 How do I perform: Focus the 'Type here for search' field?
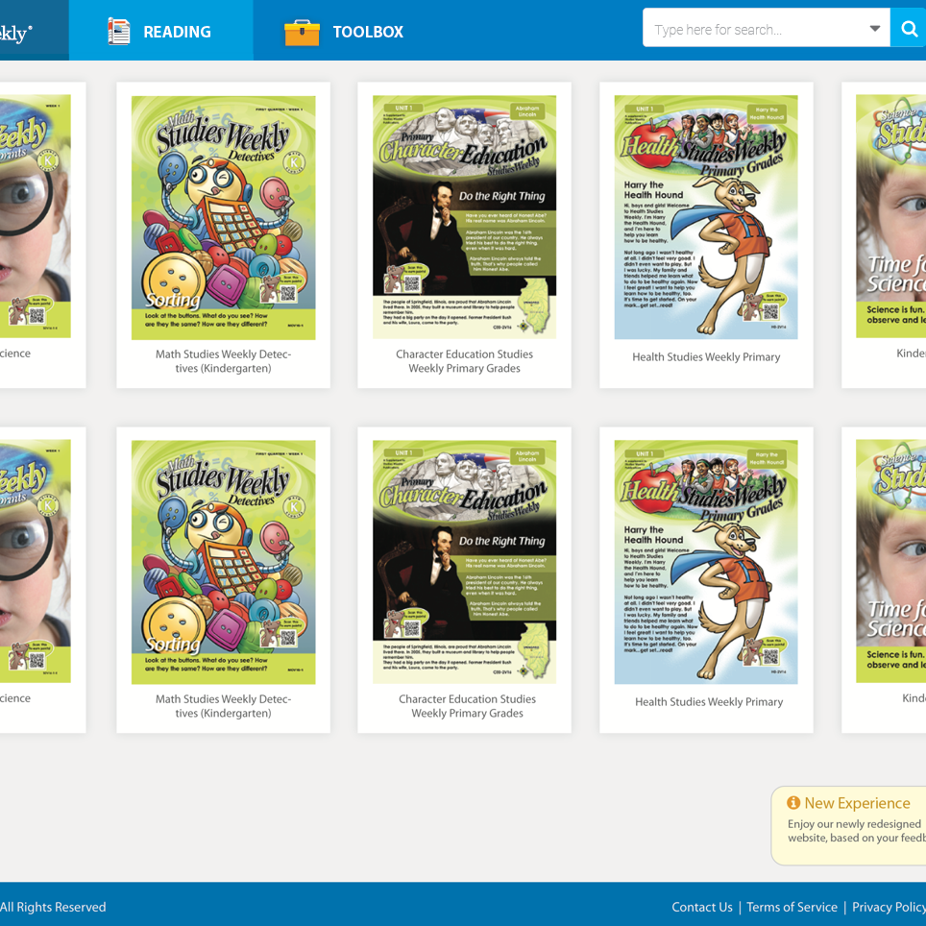click(766, 28)
